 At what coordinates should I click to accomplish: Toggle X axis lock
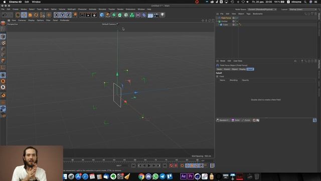point(57,15)
